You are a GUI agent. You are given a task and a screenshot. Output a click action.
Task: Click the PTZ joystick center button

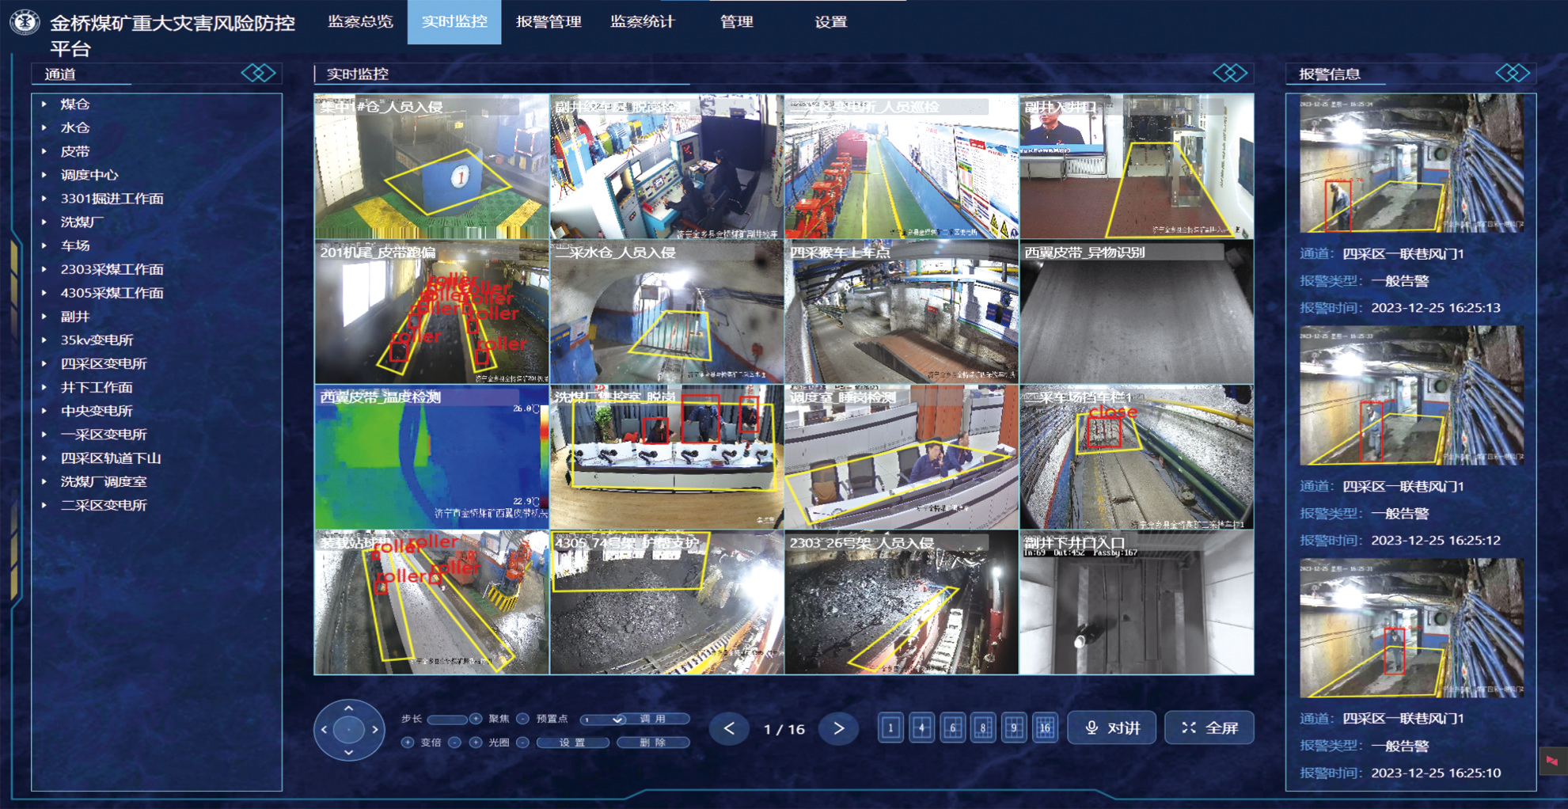click(348, 730)
